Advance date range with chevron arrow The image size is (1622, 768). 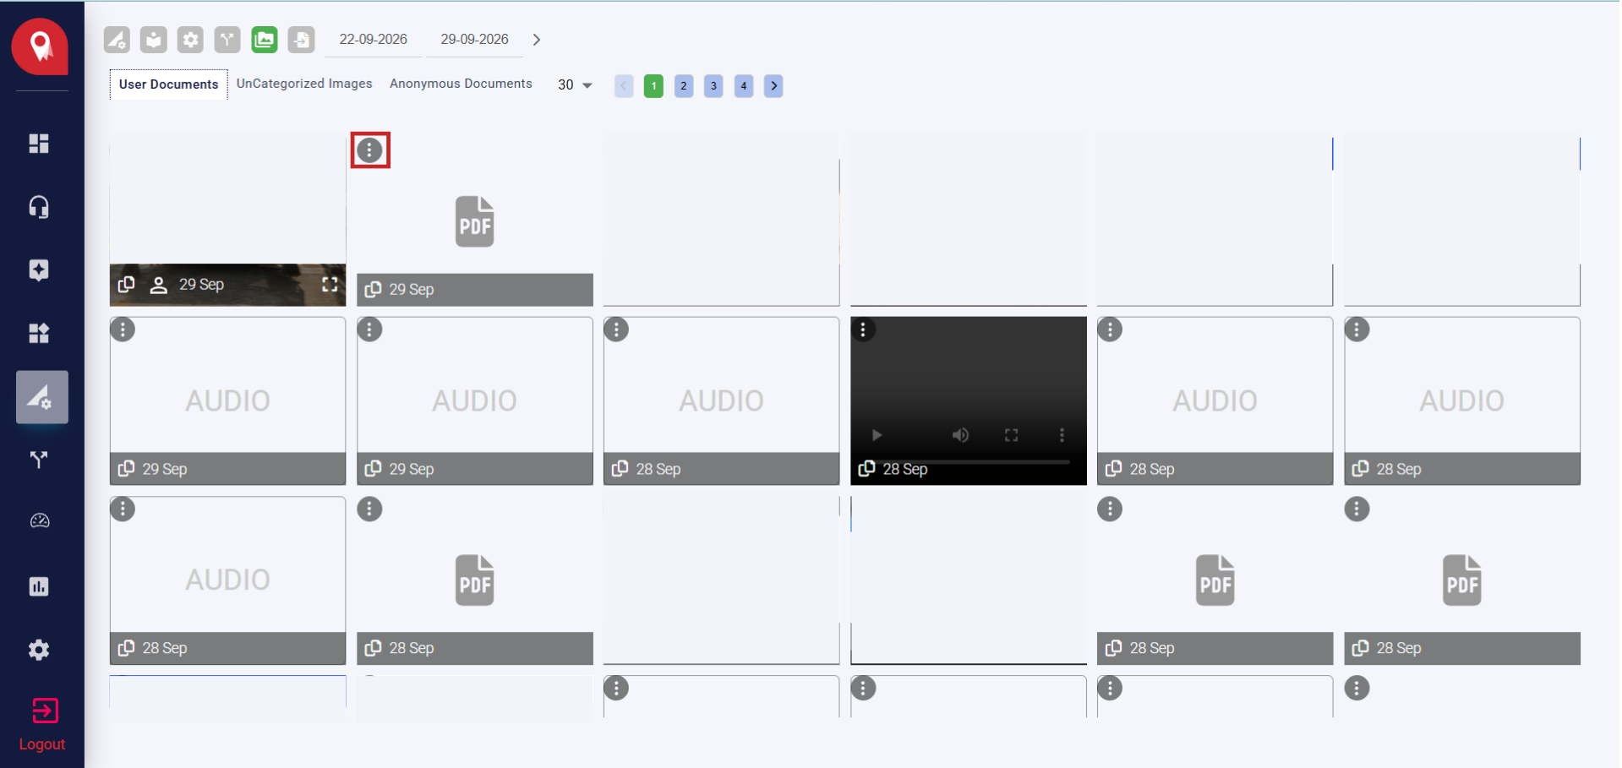tap(536, 40)
